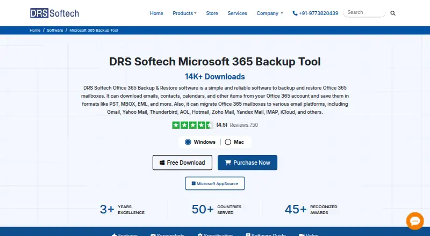Viewport: 430px width, 236px height.
Task: Open Home in the breadcrumb bar
Action: click(35, 31)
